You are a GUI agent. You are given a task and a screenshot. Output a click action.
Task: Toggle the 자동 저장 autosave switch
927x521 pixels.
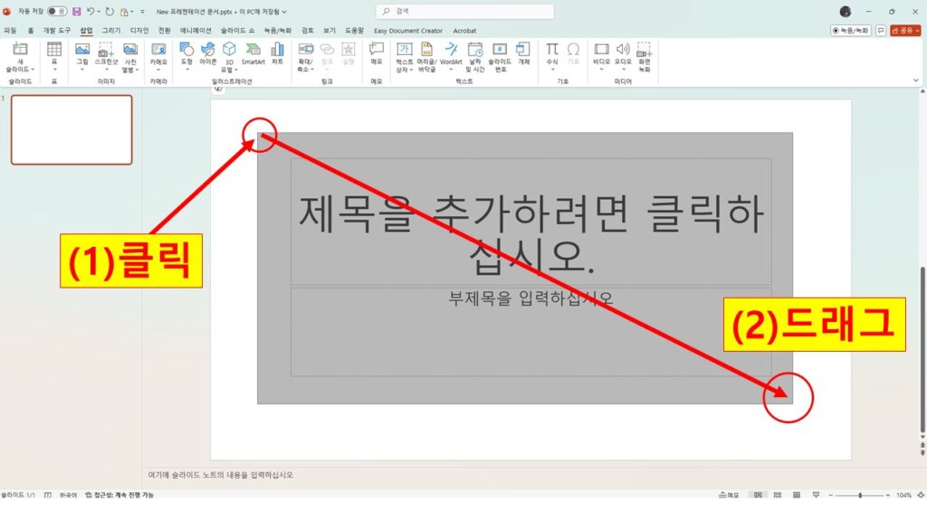pyautogui.click(x=56, y=12)
